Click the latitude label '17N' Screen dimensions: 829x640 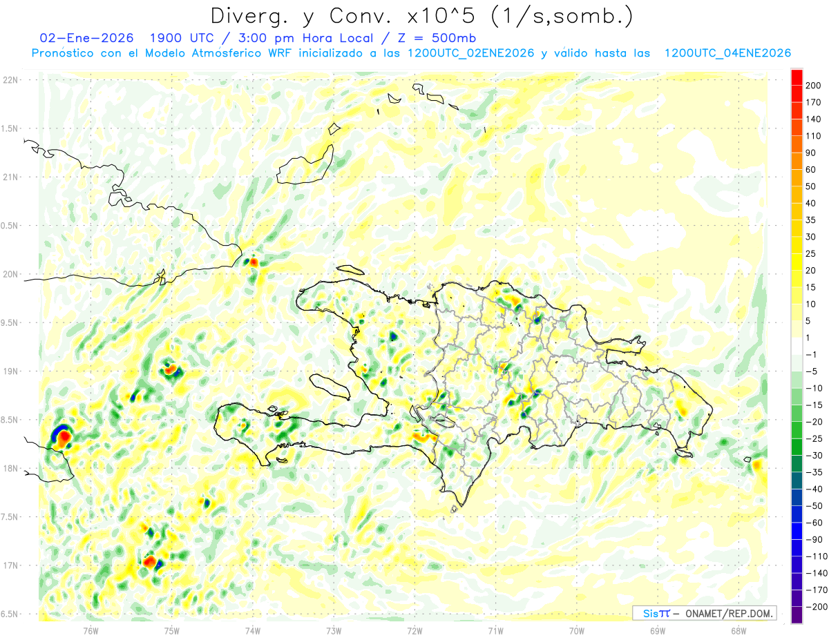point(10,566)
